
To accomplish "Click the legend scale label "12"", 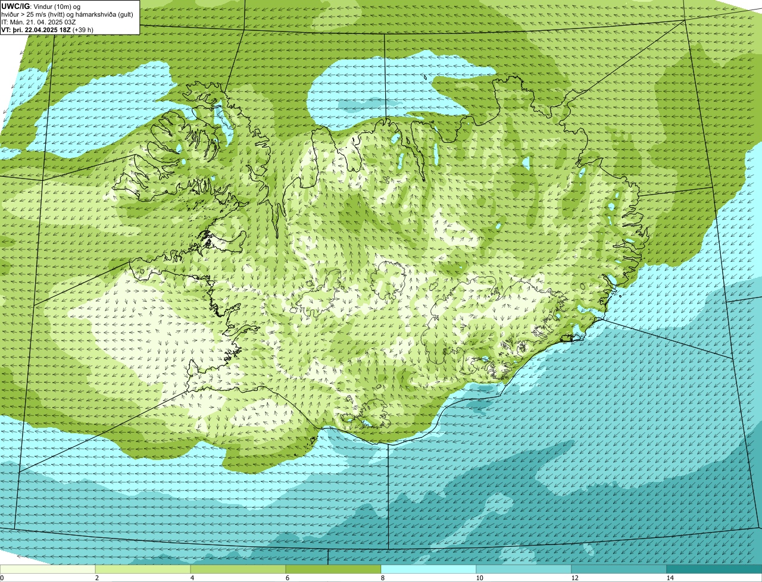I will click(x=574, y=578).
